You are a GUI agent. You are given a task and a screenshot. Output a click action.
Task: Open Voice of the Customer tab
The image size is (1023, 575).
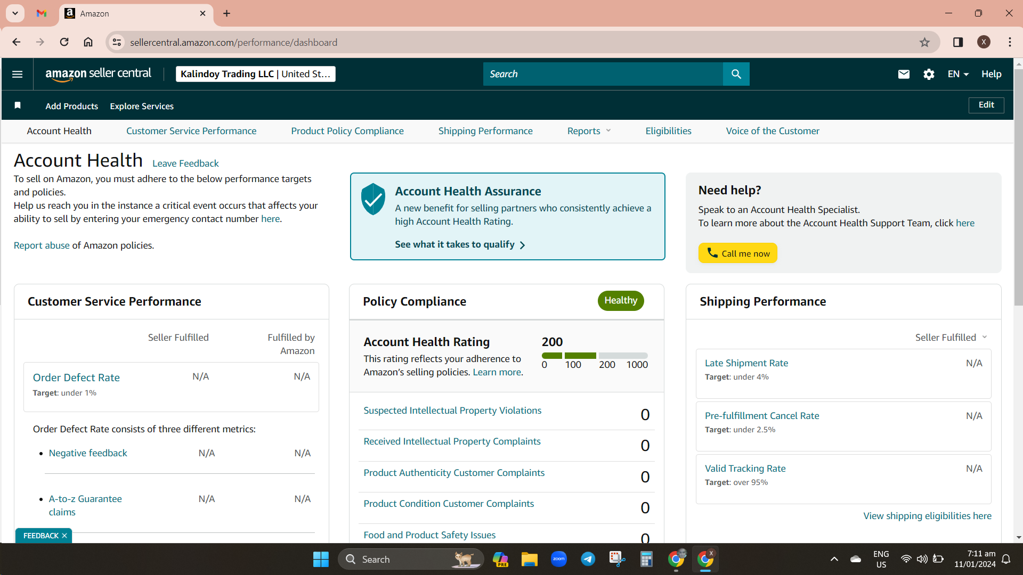click(773, 131)
